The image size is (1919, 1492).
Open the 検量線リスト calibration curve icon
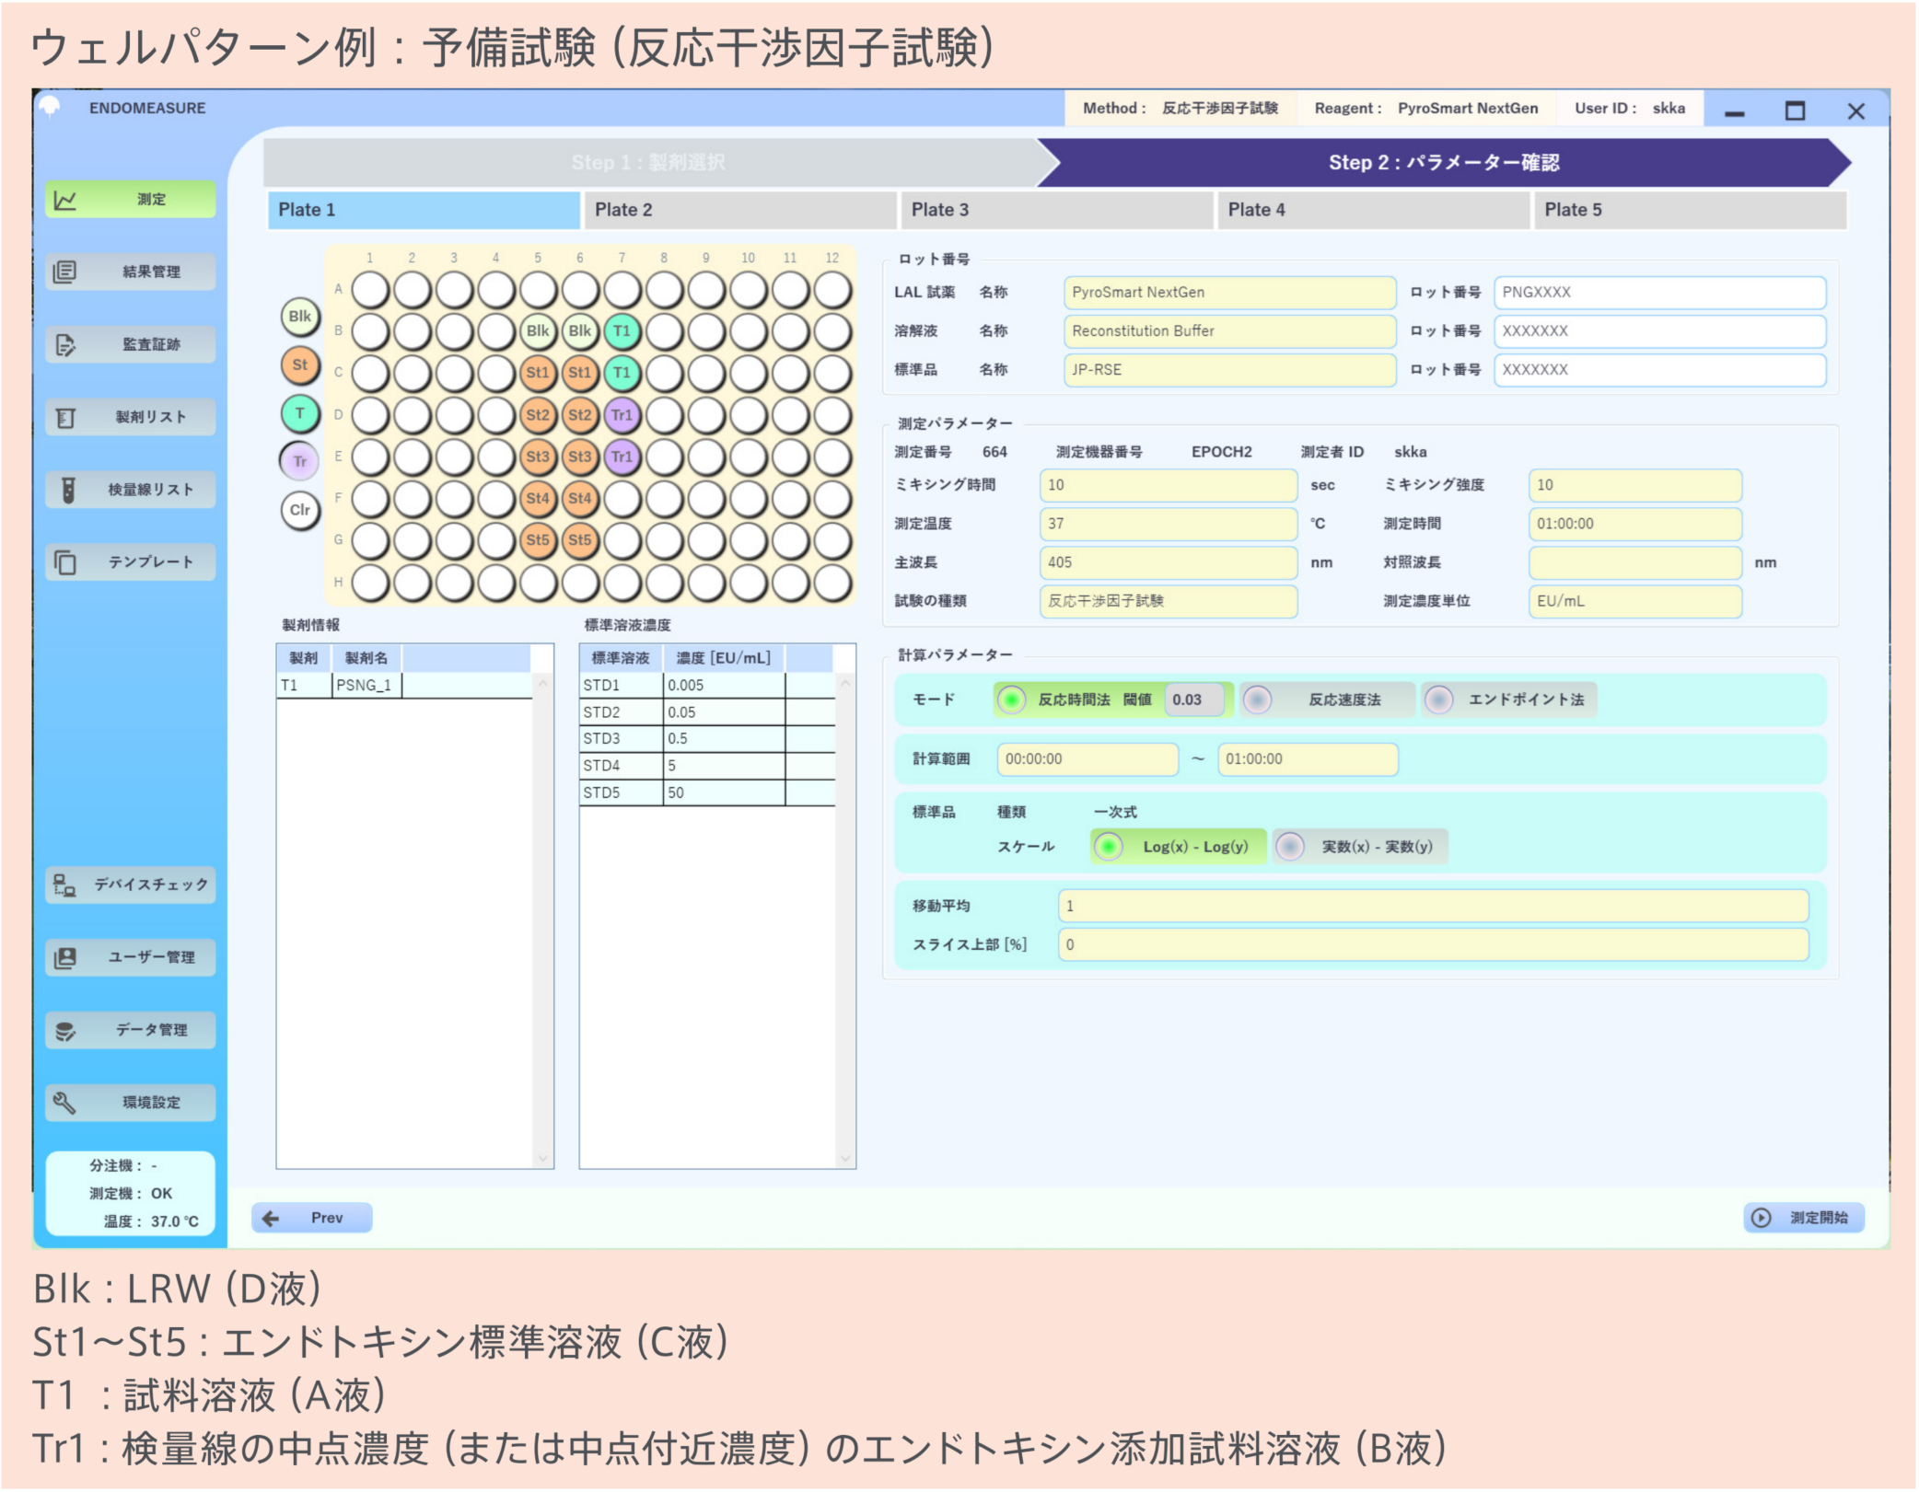point(66,490)
